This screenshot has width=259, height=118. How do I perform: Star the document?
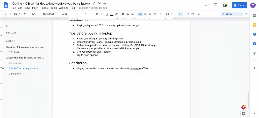pos(94,3)
